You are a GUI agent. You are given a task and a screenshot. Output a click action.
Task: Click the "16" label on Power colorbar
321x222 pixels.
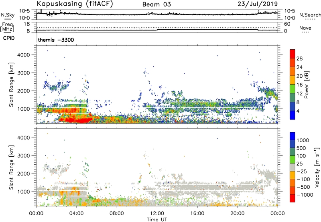pos(299,85)
